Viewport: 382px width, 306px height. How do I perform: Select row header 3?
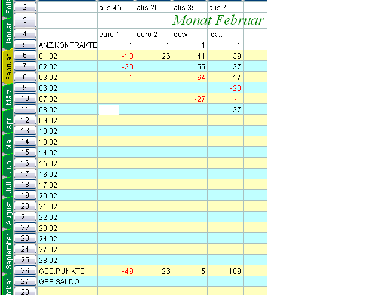click(25, 20)
